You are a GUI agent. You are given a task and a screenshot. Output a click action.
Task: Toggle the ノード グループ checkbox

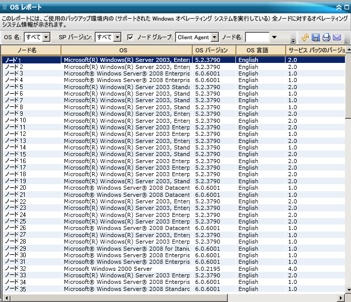tap(130, 37)
